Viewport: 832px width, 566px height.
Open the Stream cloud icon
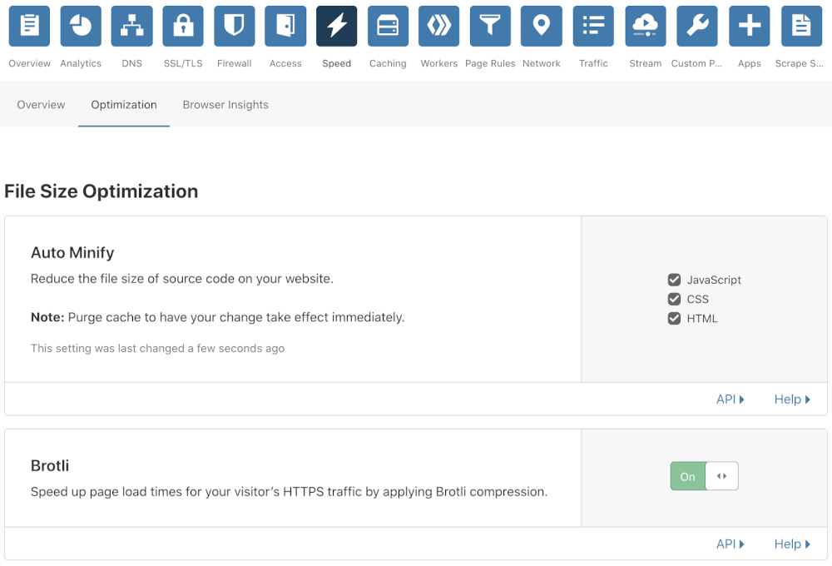click(x=645, y=27)
